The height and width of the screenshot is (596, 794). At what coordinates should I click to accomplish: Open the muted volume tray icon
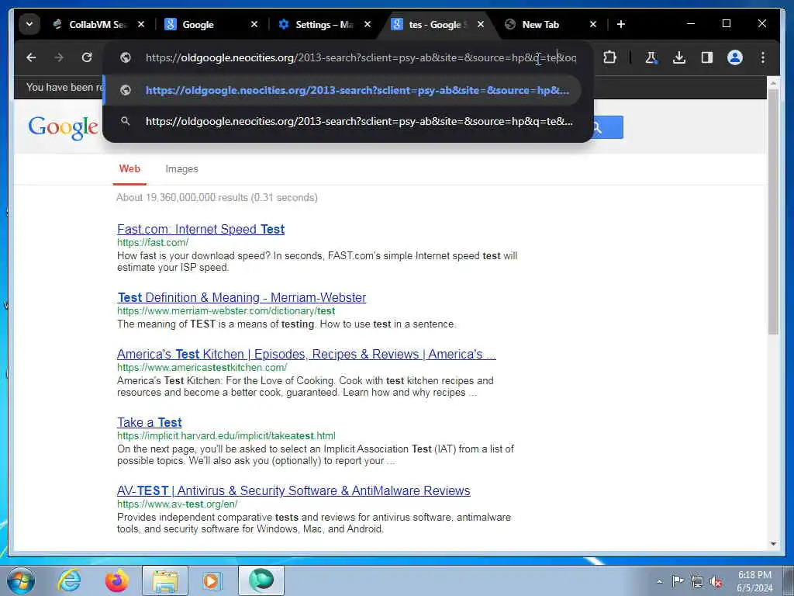716,581
